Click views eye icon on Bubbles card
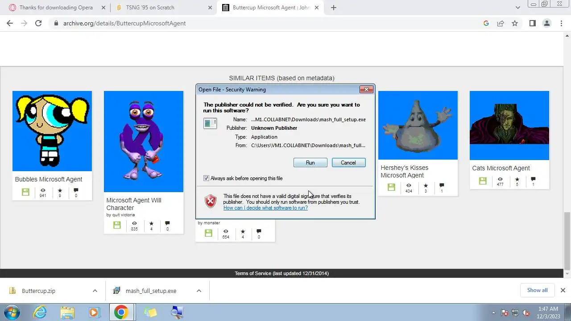This screenshot has height=321, width=571. (x=43, y=190)
